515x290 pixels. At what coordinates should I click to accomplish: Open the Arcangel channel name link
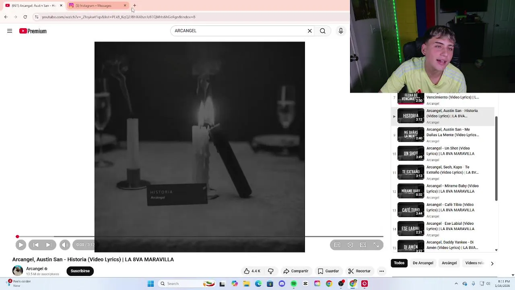[x=35, y=269]
